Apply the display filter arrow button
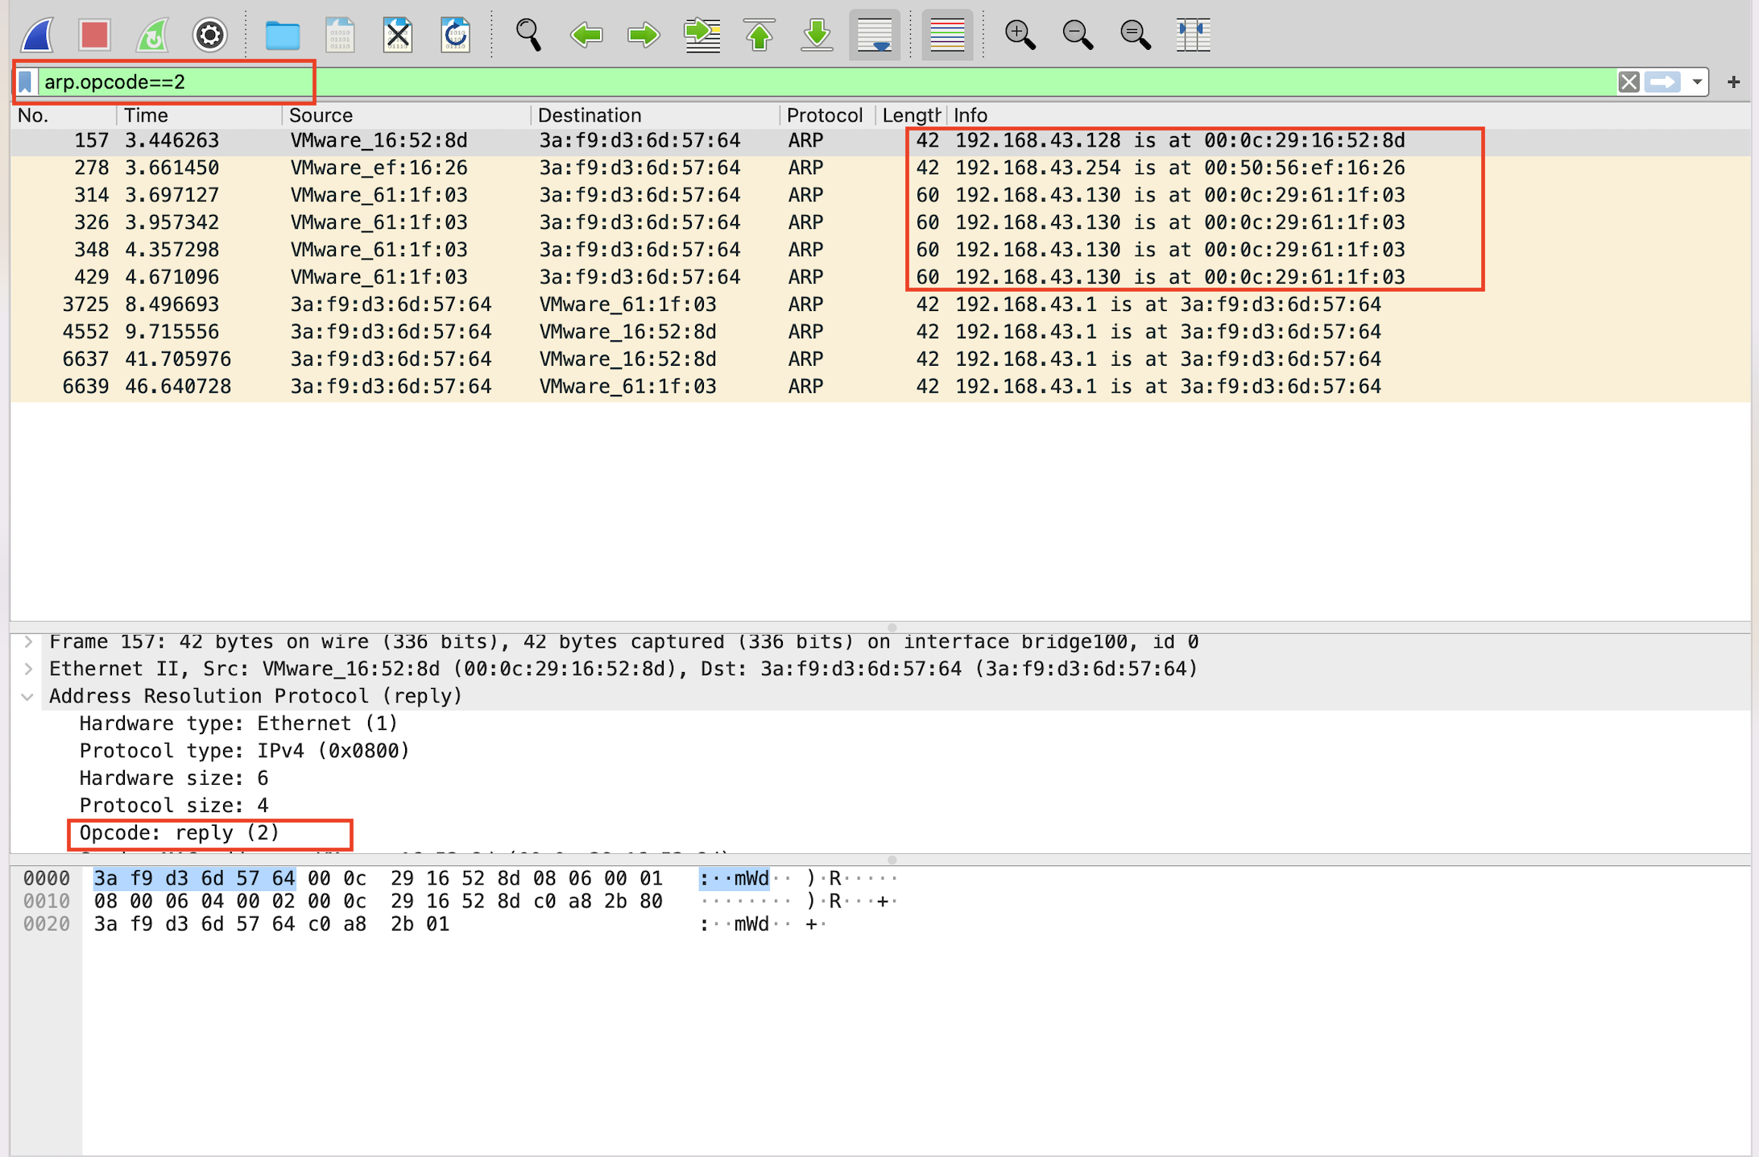The image size is (1759, 1157). tap(1662, 82)
